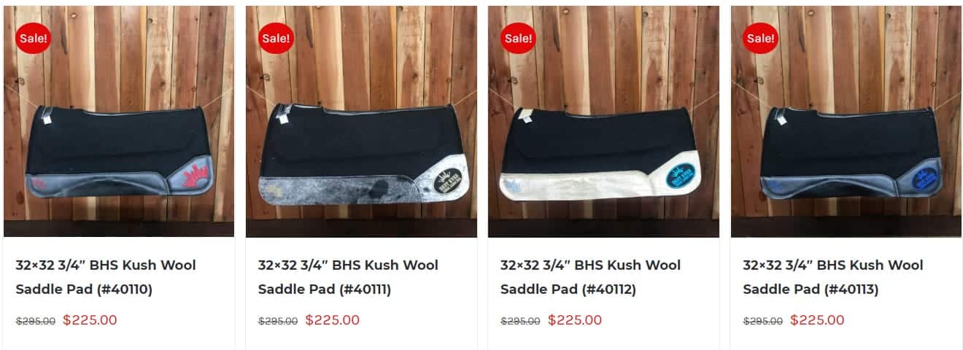Click the Sale badge on saddle pad #40113

(761, 38)
